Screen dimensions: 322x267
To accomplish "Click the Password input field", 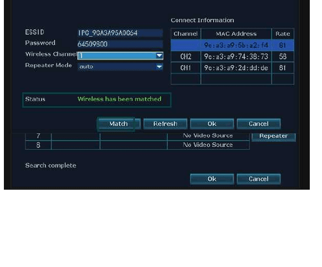I will pos(120,44).
